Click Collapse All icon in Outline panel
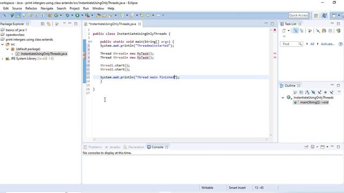Screen dimensions: 344x193 [x=301, y=92]
